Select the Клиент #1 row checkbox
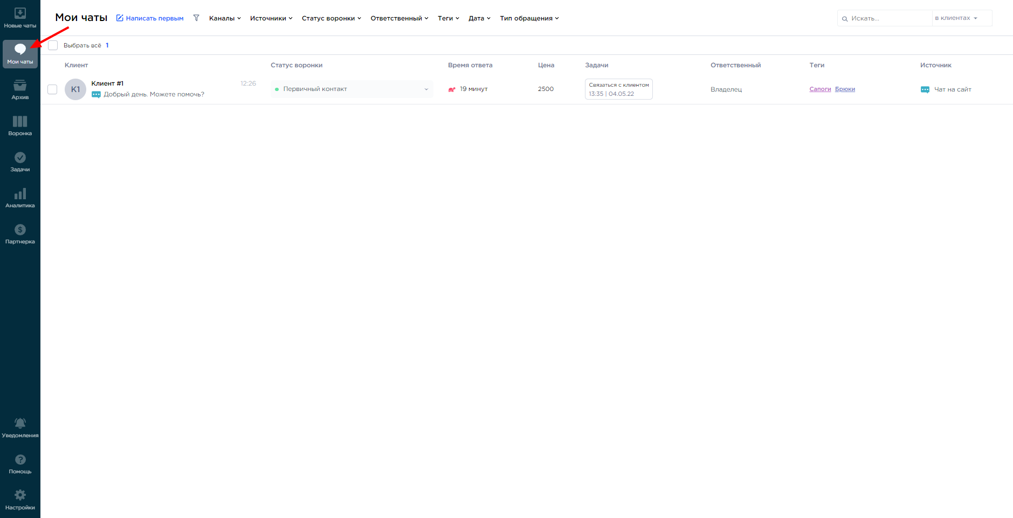 tap(52, 89)
